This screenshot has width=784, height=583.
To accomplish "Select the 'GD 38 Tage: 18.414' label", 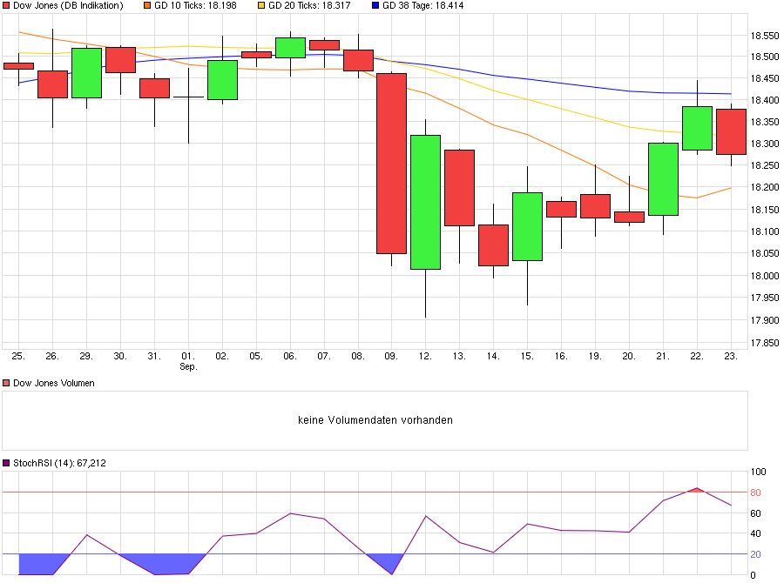I will [423, 5].
